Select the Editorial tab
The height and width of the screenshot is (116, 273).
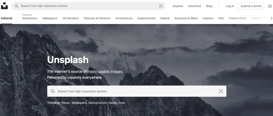(7, 18)
